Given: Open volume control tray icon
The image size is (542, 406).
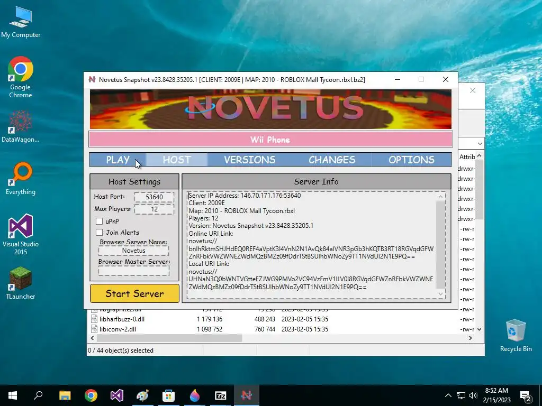Looking at the screenshot, I should coord(473,395).
